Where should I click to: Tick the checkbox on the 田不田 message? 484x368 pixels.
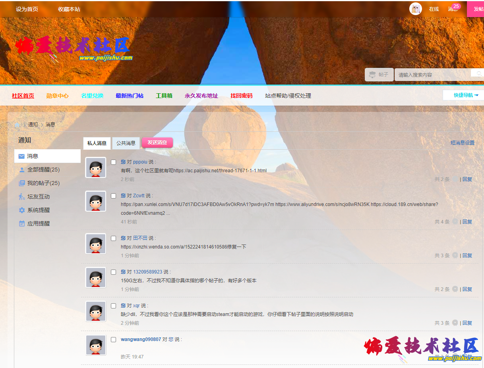pos(114,238)
